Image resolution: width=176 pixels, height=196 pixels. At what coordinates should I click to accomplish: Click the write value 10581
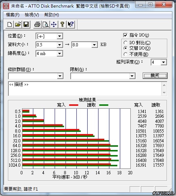click(x=141, y=131)
